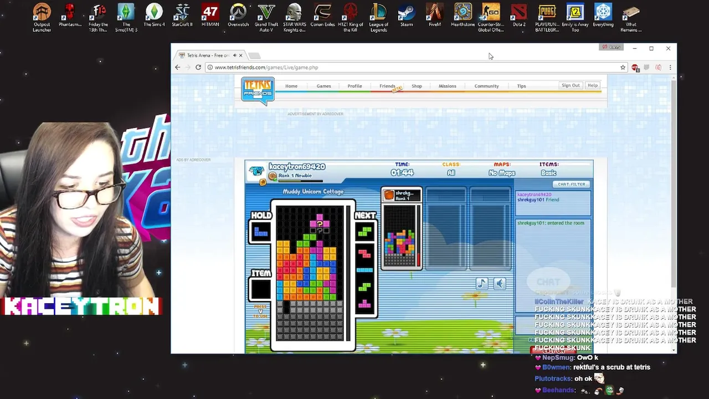Image resolution: width=709 pixels, height=399 pixels.
Task: Click "No Maps" value
Action: coord(502,173)
